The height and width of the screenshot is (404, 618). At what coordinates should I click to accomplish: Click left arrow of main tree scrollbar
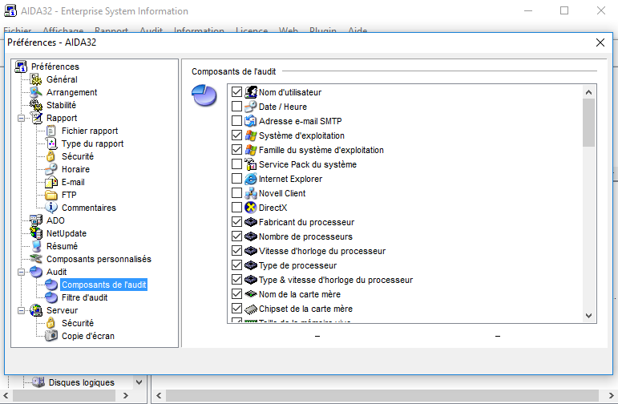pyautogui.click(x=6, y=395)
